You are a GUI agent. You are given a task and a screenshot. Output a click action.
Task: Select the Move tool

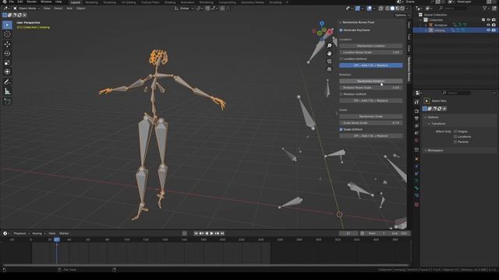click(x=7, y=44)
